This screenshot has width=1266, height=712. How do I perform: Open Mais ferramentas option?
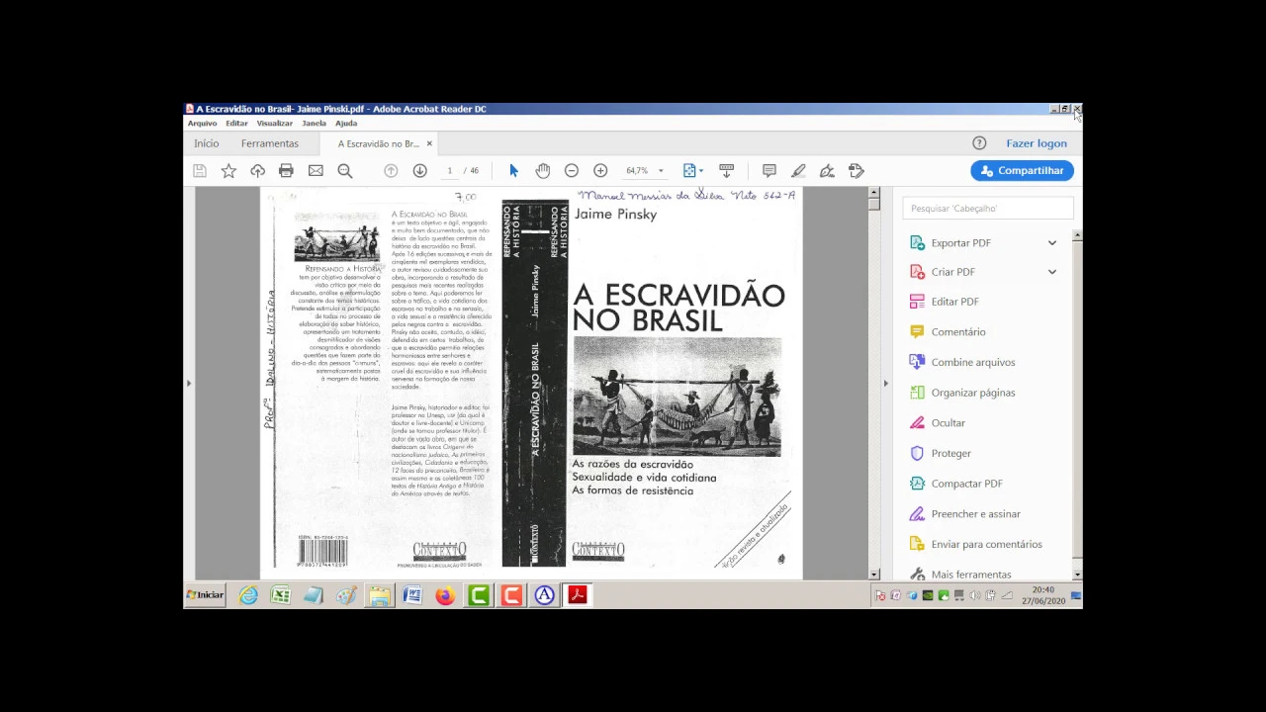tap(971, 575)
